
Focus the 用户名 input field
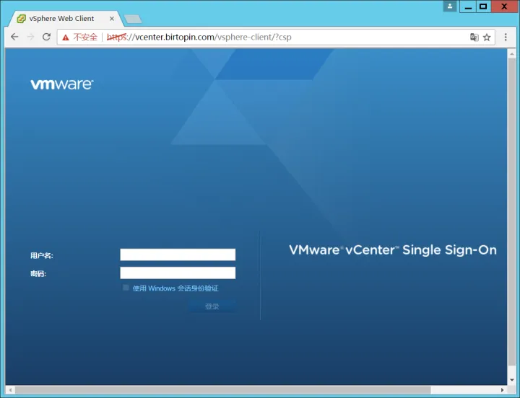point(178,255)
